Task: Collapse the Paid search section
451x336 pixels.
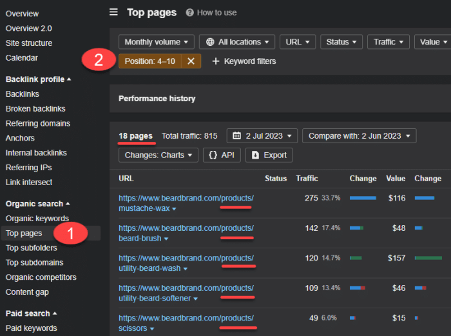Action: (32, 313)
